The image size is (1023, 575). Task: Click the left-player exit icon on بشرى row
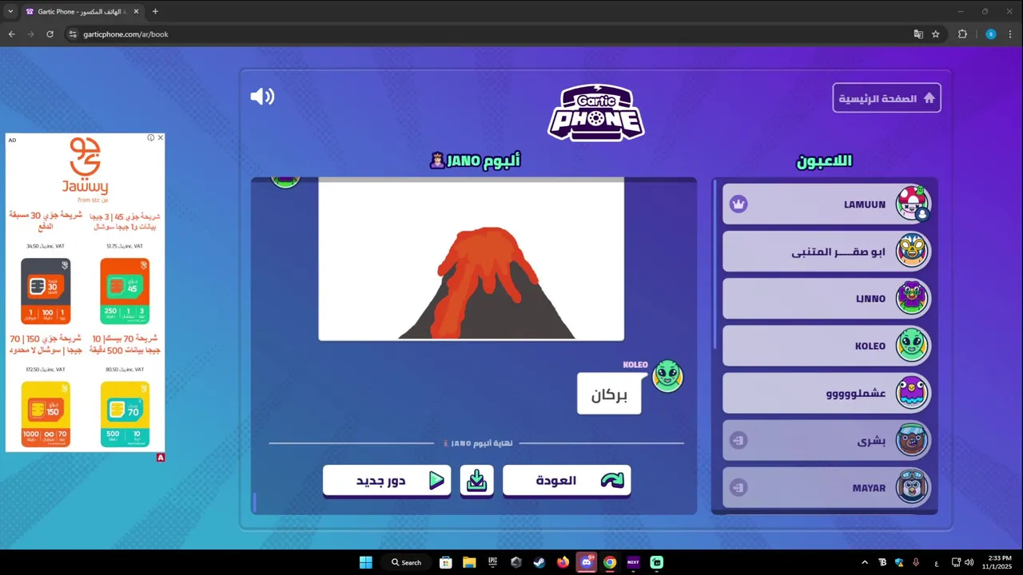738,440
